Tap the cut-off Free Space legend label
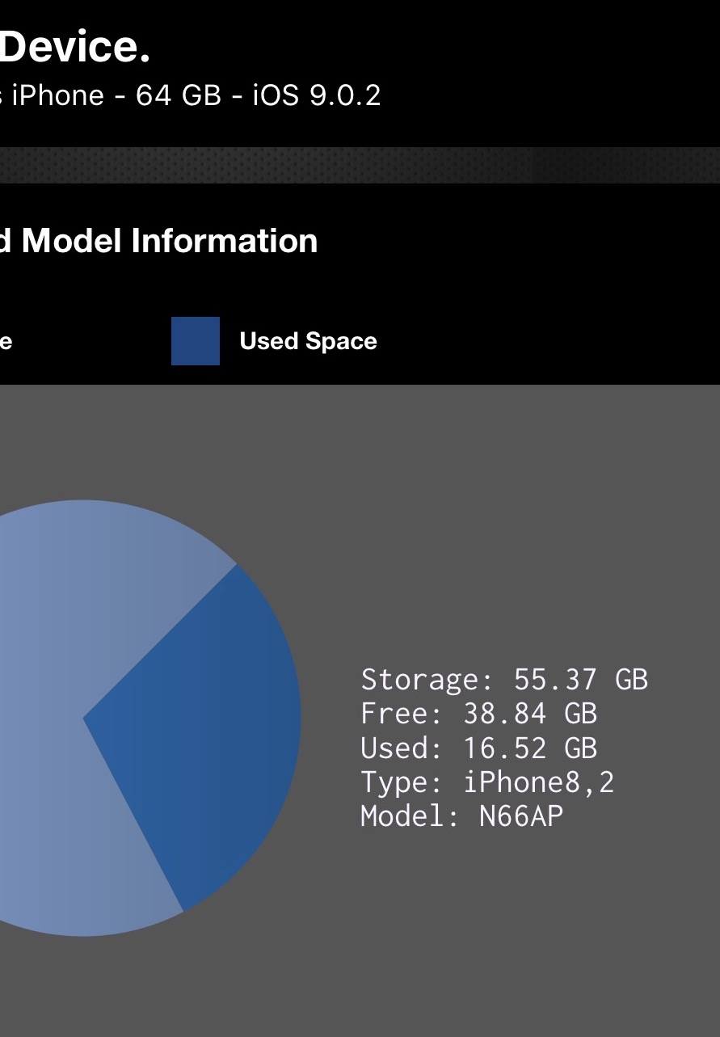This screenshot has width=720, height=1037. [6, 341]
